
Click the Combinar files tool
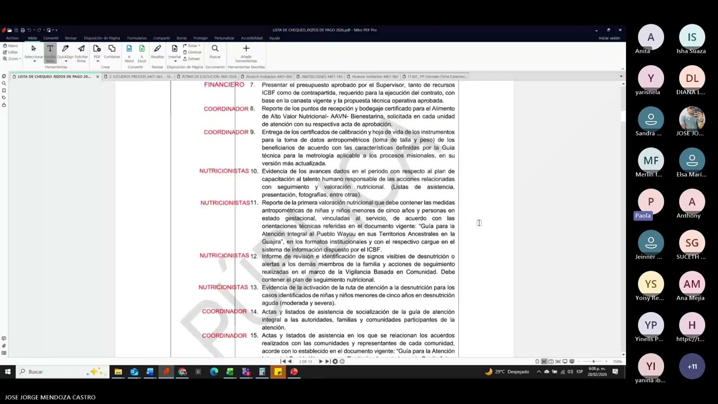(x=112, y=52)
